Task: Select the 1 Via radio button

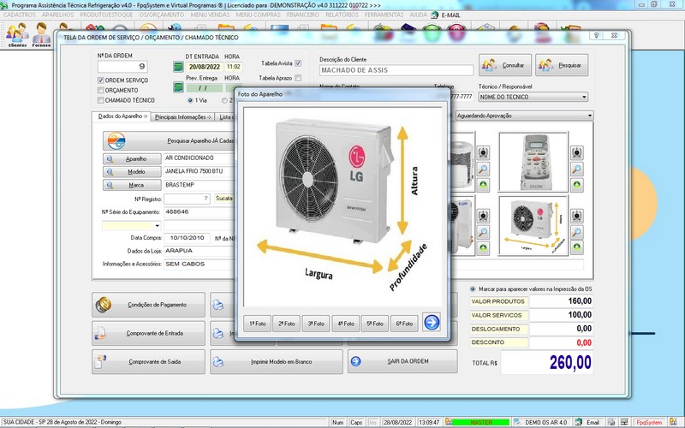Action: coord(190,100)
